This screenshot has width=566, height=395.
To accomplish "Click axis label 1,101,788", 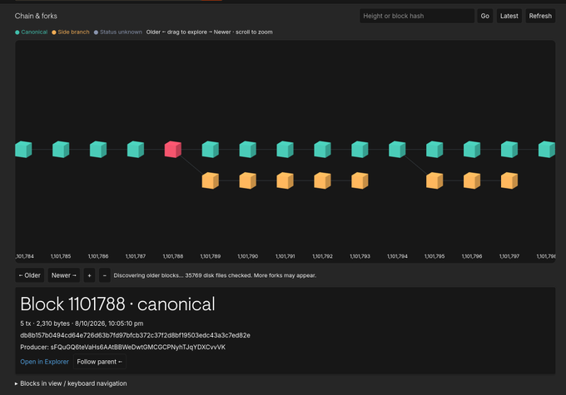I will (173, 256).
